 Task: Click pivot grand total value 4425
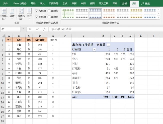(x=131, y=97)
